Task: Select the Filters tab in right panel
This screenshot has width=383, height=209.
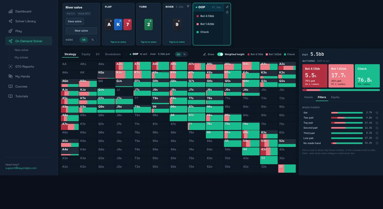Action: point(322,97)
